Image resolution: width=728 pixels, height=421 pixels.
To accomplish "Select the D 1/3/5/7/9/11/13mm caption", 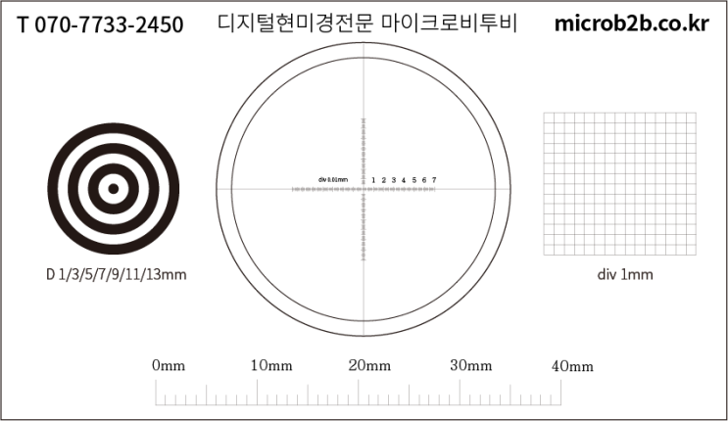I will tap(116, 274).
